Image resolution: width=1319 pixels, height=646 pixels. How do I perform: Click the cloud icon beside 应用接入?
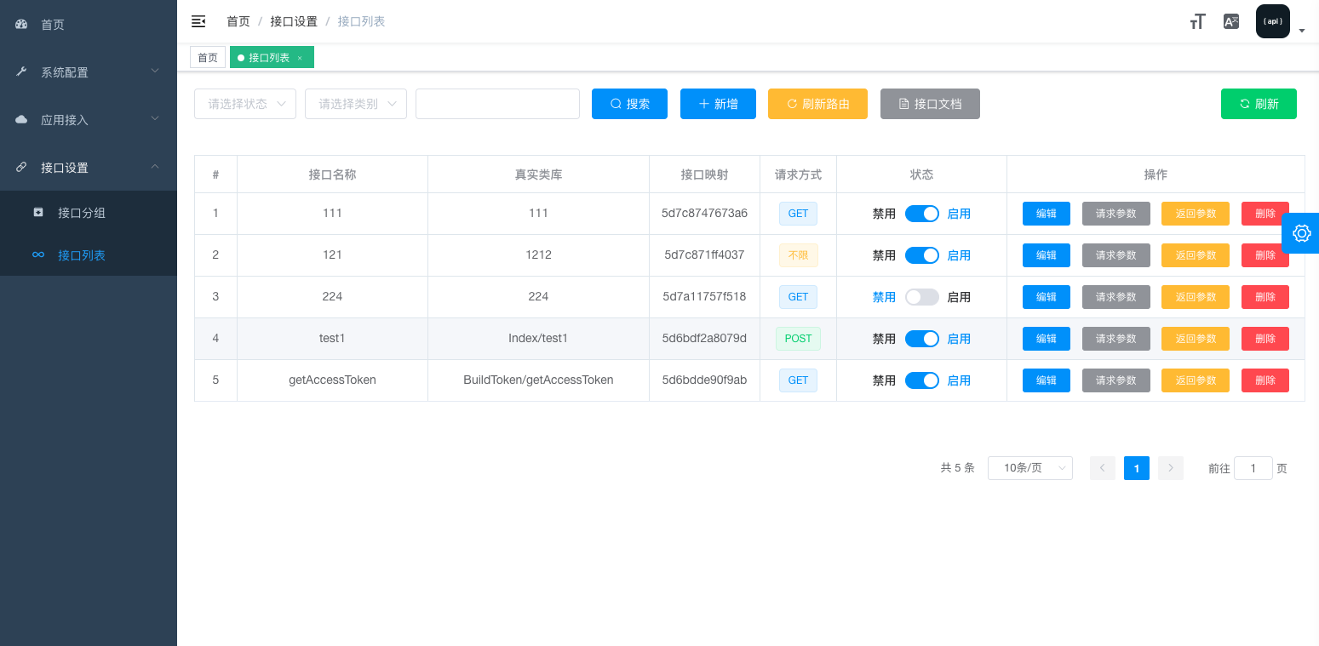tap(22, 120)
